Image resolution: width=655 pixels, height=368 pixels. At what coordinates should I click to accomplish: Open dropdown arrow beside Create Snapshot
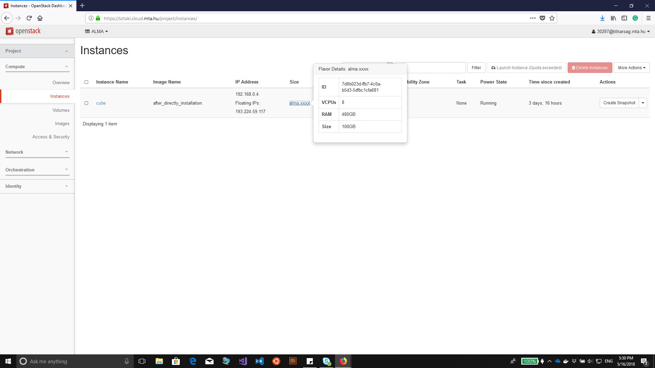(643, 103)
